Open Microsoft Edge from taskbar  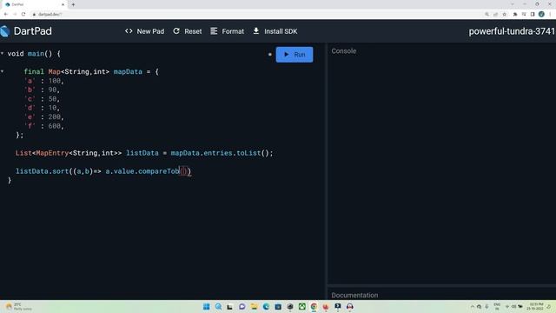266,306
